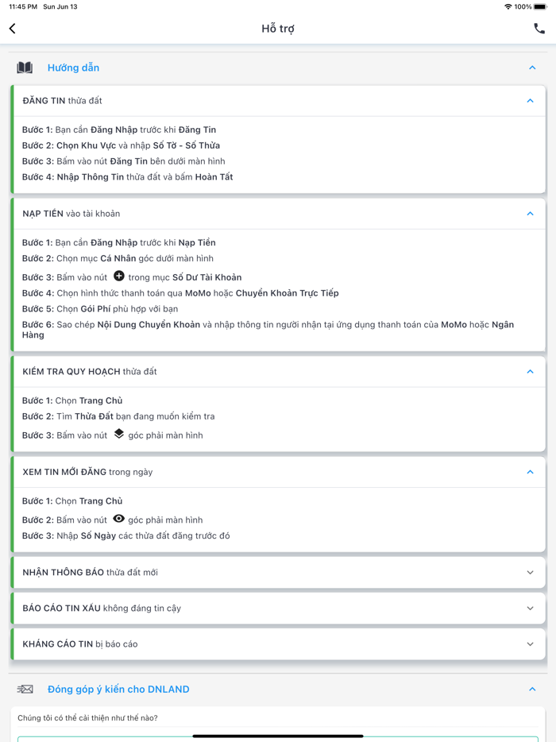The width and height of the screenshot is (556, 742).
Task: Expand the KHÁNG CÁO TIN bị báo cáo panel
Action: click(x=530, y=644)
